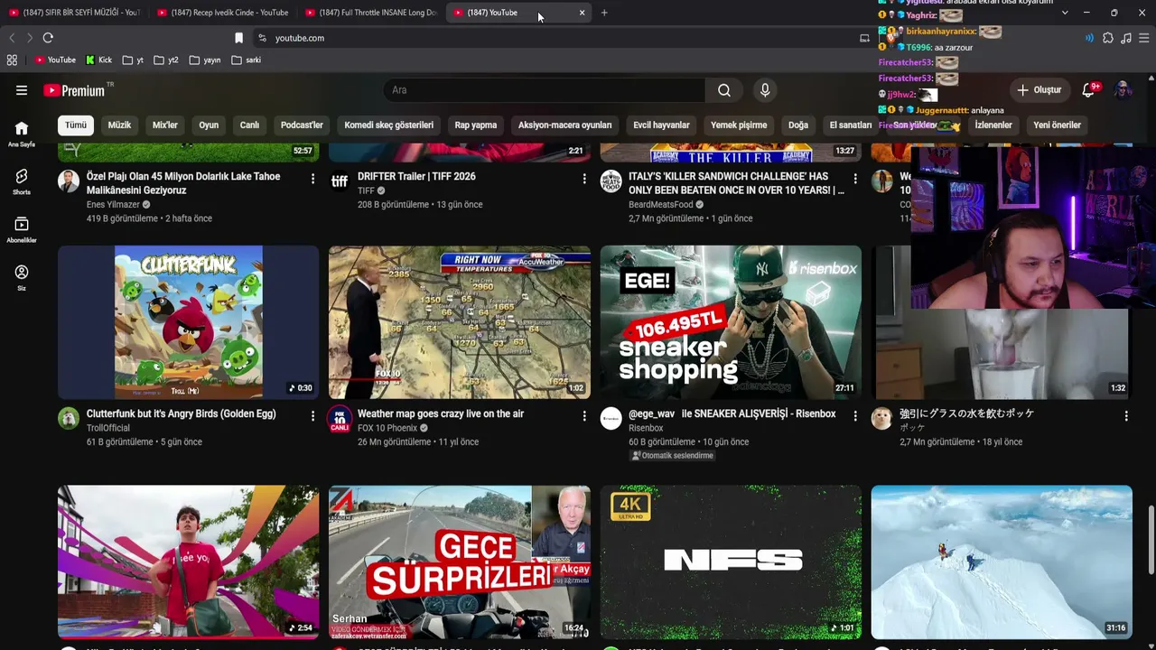
Task: Open the YouTube guide hamburger menu
Action: pyautogui.click(x=22, y=90)
